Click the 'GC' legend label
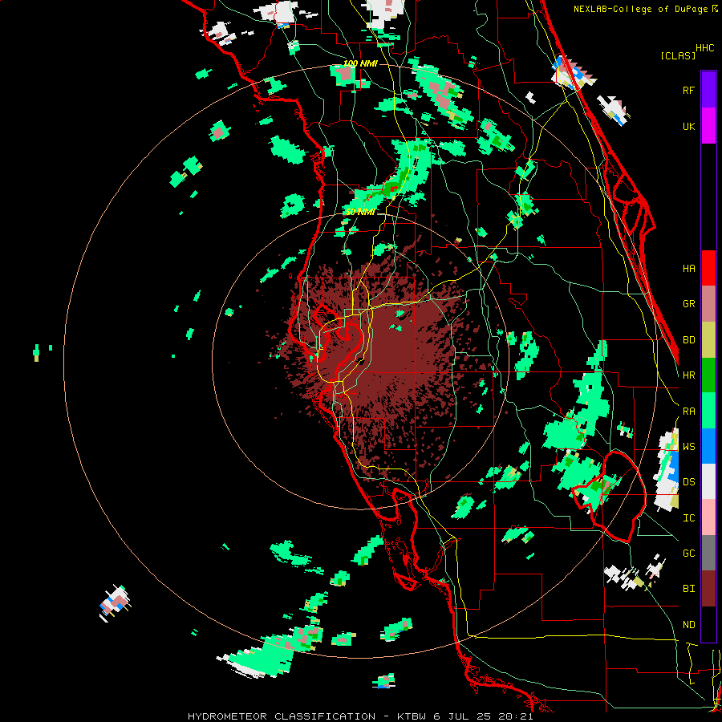 pos(688,554)
